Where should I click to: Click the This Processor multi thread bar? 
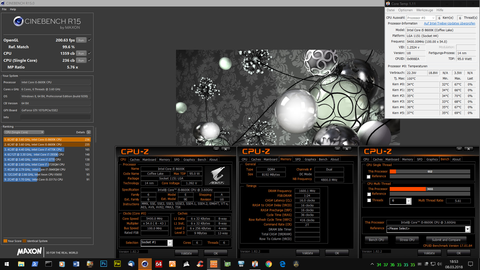pos(430,189)
